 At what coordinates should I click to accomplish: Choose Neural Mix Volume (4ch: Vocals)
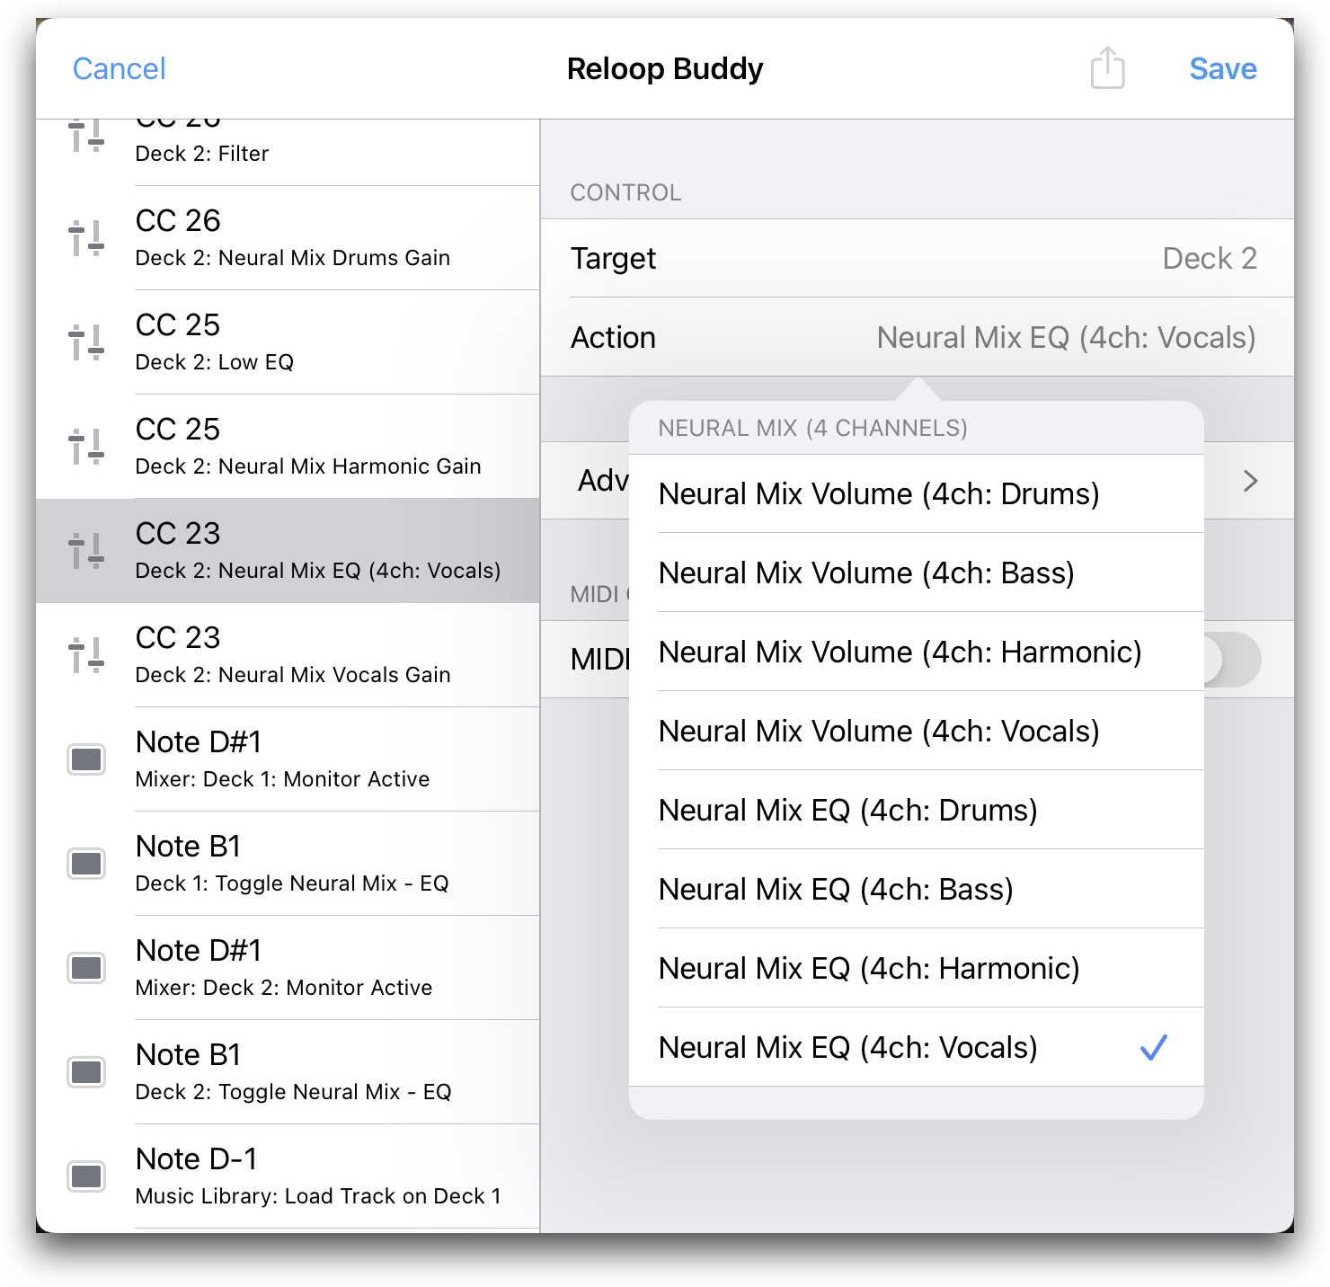[x=917, y=732]
